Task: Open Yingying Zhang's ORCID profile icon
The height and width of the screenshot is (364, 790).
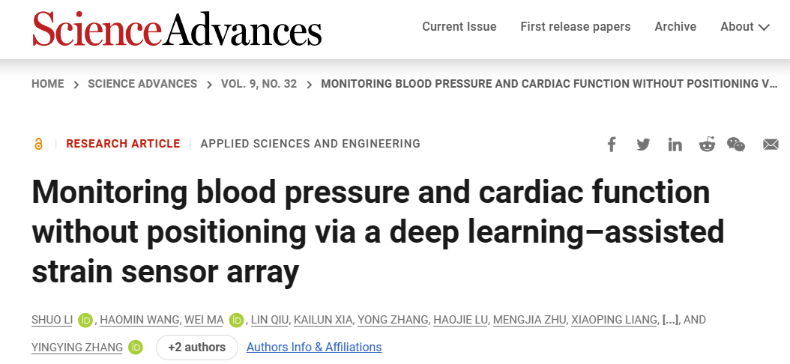Action: pos(136,348)
